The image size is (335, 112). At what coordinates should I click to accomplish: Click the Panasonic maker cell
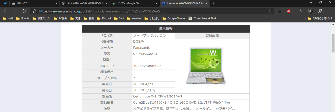(154, 48)
